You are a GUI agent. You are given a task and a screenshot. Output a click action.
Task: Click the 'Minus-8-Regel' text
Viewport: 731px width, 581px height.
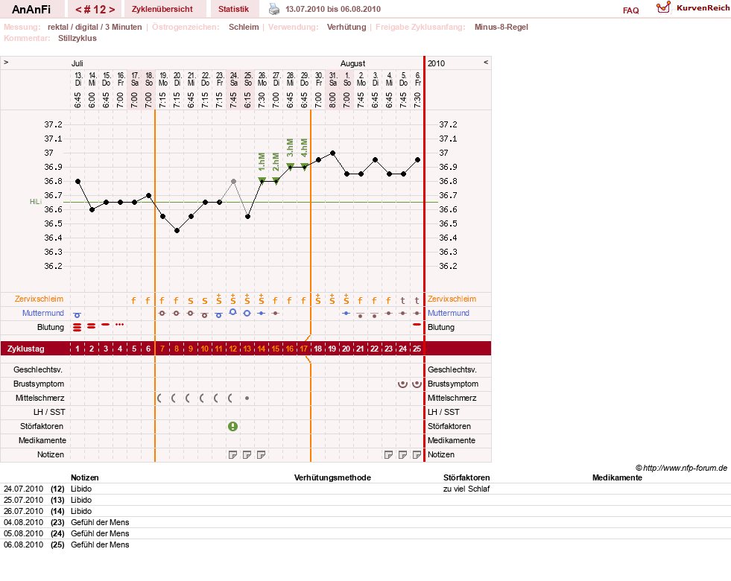tap(501, 27)
